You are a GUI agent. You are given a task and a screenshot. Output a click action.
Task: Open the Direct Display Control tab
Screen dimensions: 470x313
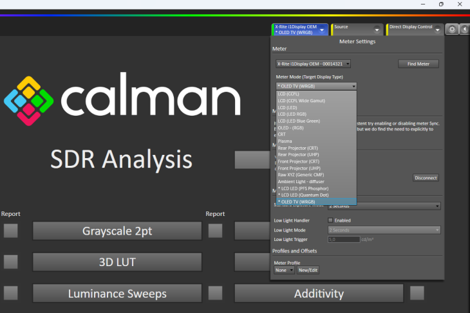[x=415, y=30]
